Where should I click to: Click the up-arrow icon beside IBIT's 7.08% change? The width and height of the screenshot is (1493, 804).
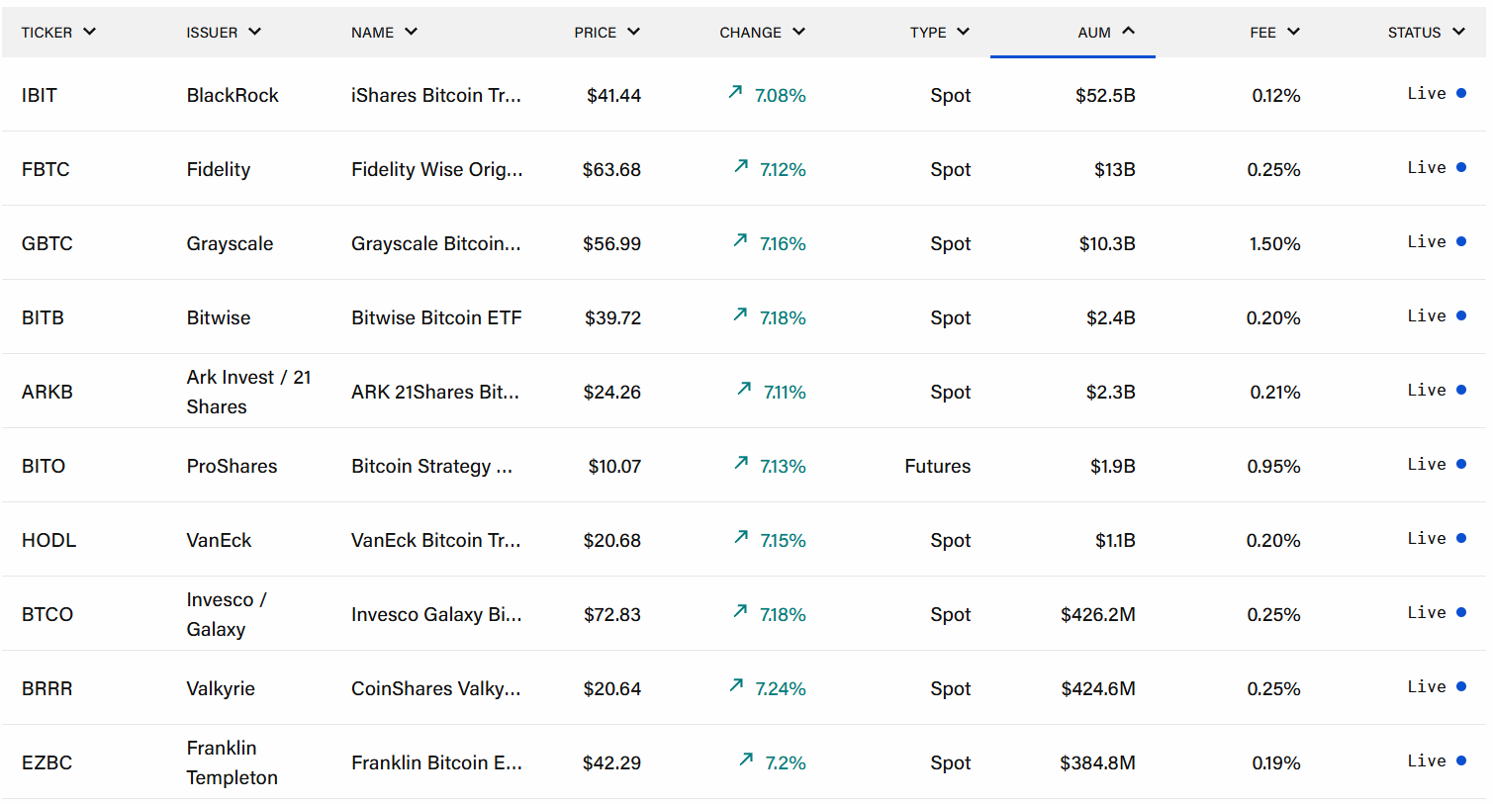click(x=735, y=92)
